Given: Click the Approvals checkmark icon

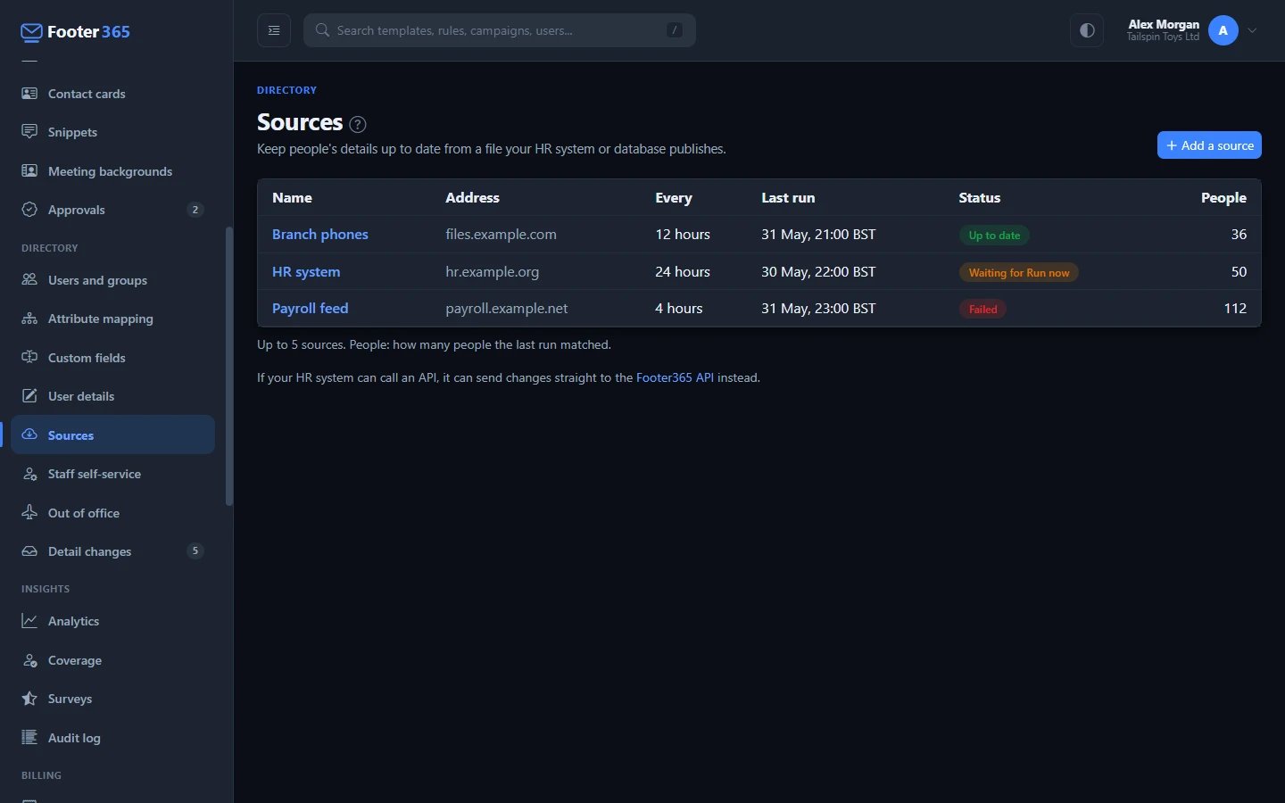Looking at the screenshot, I should point(29,209).
